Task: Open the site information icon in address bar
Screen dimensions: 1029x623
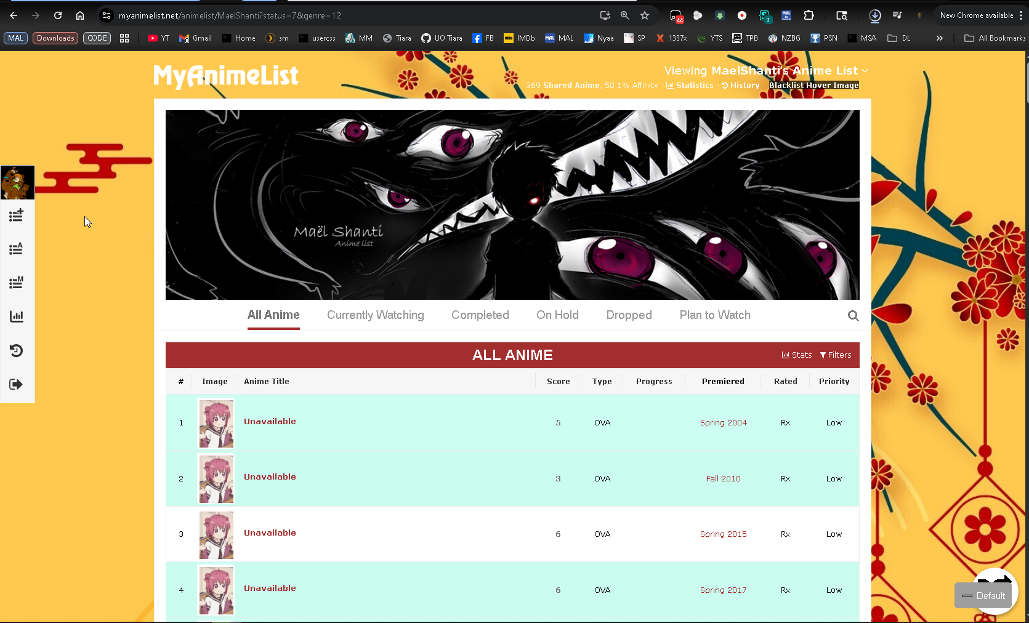Action: click(x=107, y=15)
